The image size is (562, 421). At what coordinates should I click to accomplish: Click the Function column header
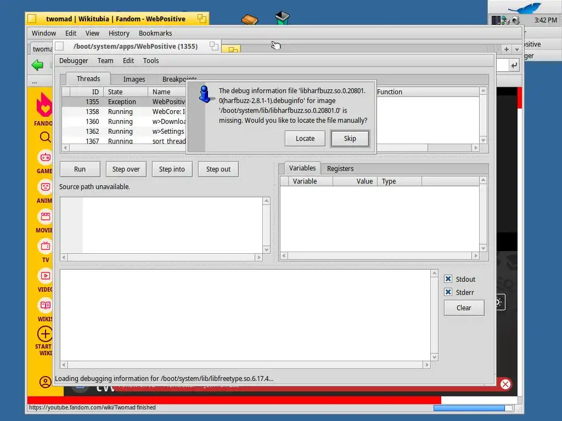pos(426,92)
